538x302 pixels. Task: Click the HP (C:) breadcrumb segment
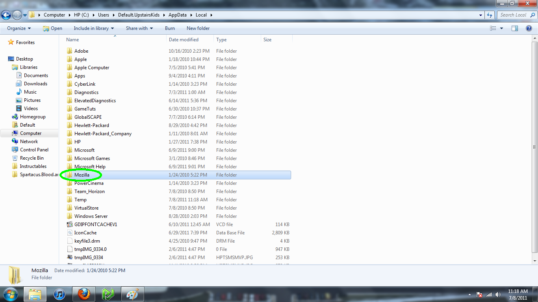click(82, 15)
